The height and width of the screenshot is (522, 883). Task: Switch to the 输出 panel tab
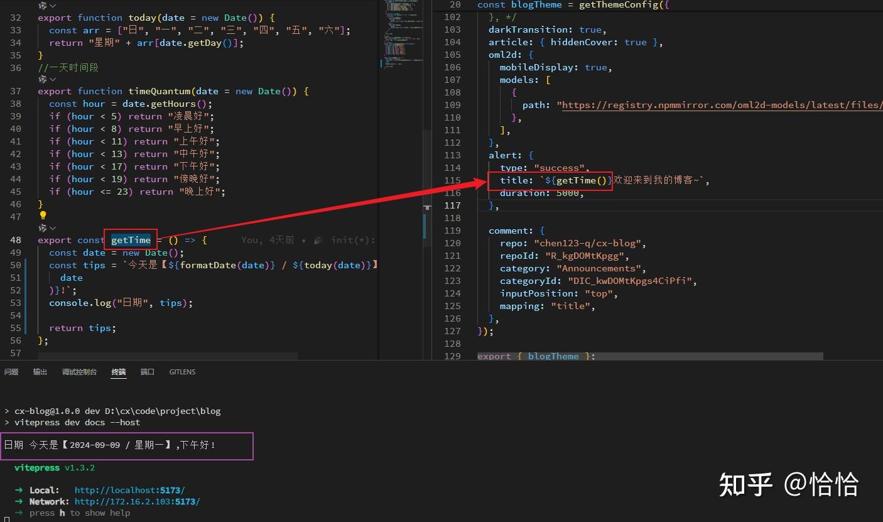(x=40, y=372)
